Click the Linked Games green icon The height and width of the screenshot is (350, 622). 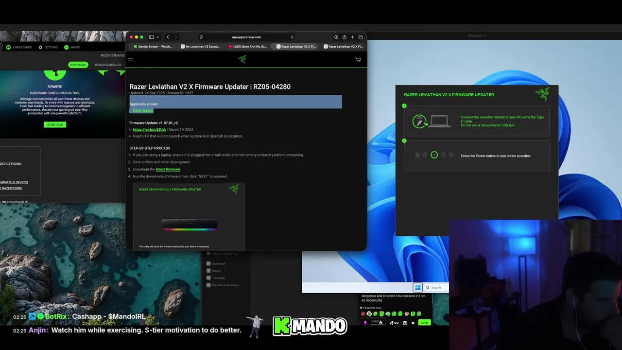point(8,47)
